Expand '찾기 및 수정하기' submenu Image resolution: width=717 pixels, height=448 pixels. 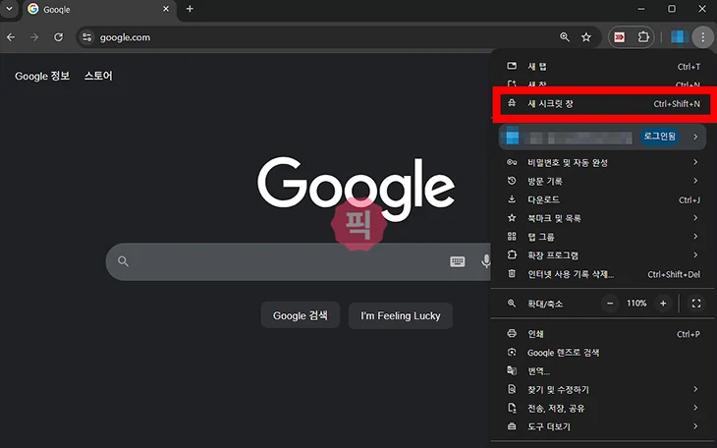(x=603, y=389)
